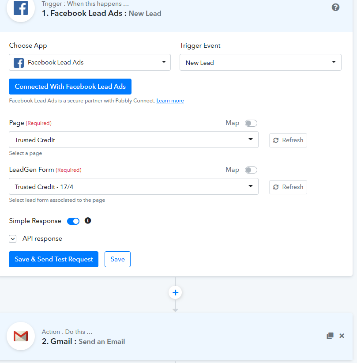Image resolution: width=357 pixels, height=363 pixels.
Task: Toggle Map switch for LeadGen Form
Action: (251, 170)
